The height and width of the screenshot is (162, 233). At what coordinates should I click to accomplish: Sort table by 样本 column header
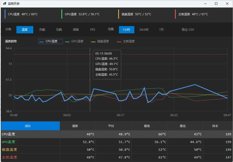(x=218, y=126)
